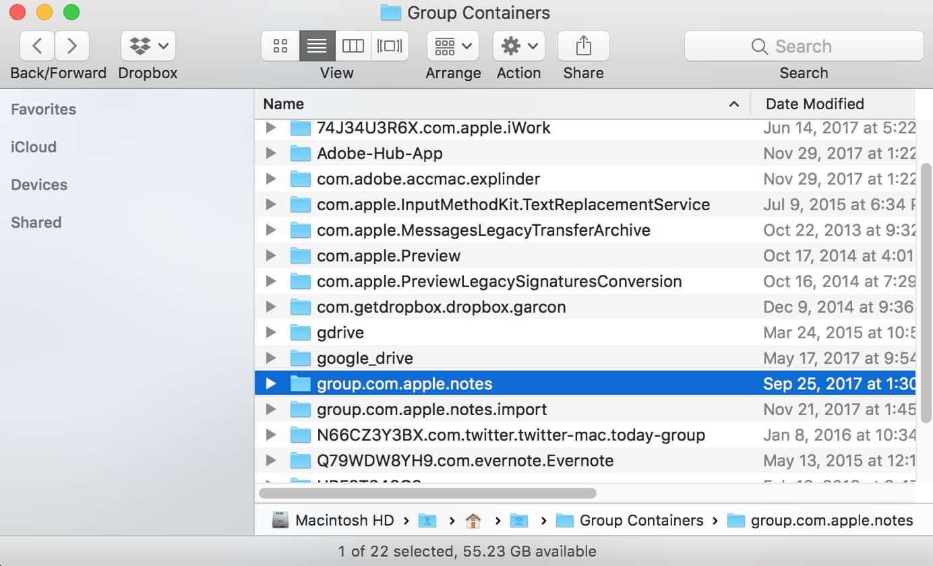This screenshot has width=933, height=566.
Task: Open the Dropbox toolbar dropdown
Action: [148, 46]
